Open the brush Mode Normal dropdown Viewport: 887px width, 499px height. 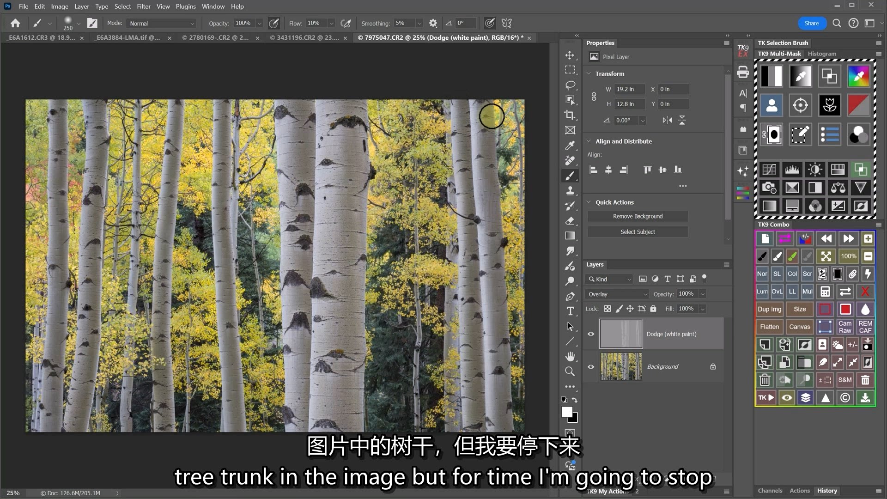pyautogui.click(x=162, y=23)
